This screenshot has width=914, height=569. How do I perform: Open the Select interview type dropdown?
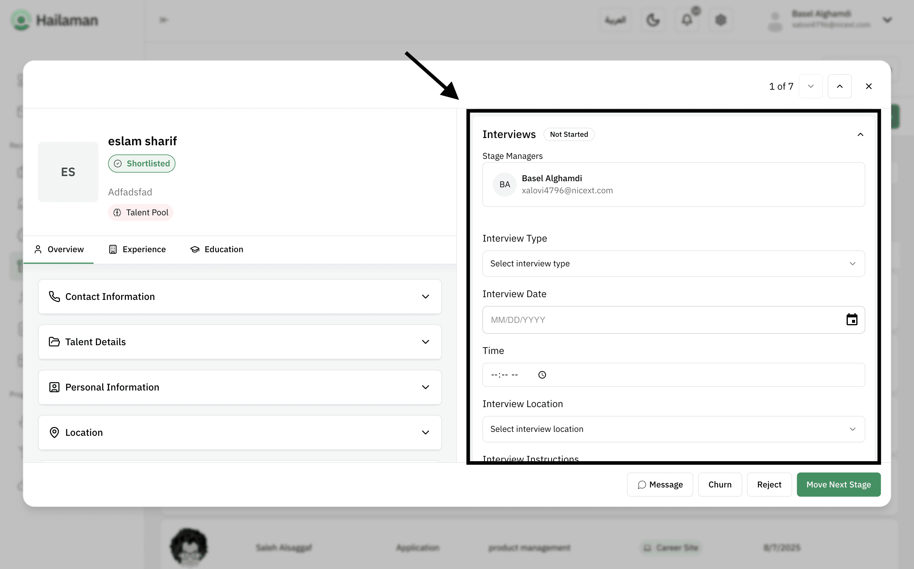673,263
